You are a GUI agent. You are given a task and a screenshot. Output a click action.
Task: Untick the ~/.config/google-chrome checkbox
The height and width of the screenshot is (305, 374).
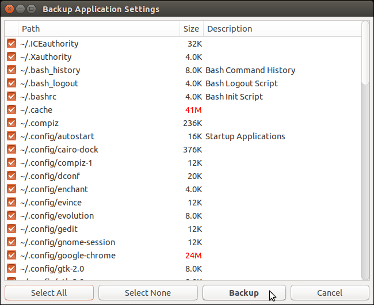point(11,256)
